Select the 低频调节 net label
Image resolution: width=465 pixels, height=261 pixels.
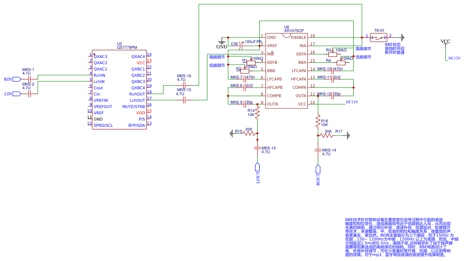coord(217,65)
